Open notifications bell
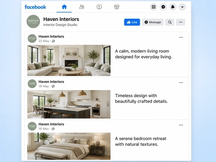Image resolution: width=216 pixels, height=162 pixels. coord(173,7)
